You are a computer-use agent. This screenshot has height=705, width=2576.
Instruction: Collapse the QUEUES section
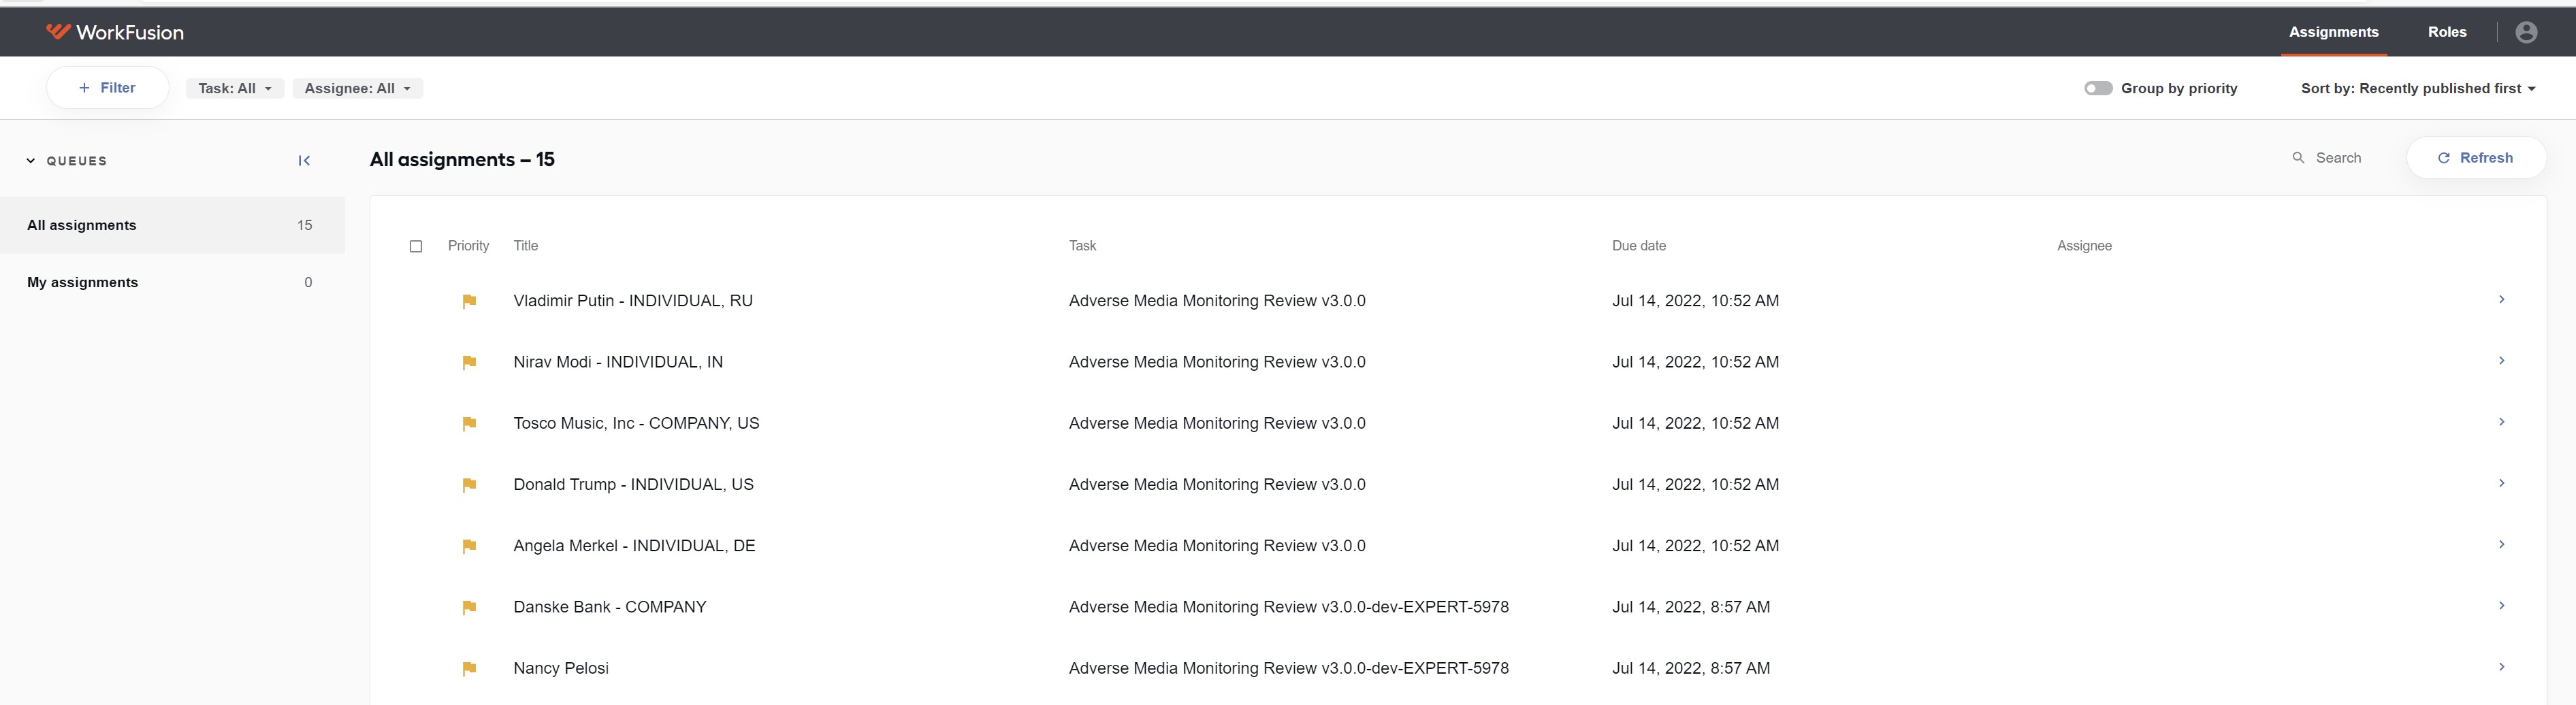(31, 161)
